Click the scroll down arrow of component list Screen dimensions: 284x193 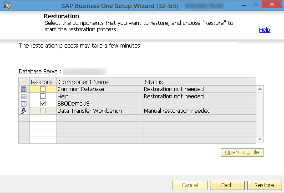point(260,140)
